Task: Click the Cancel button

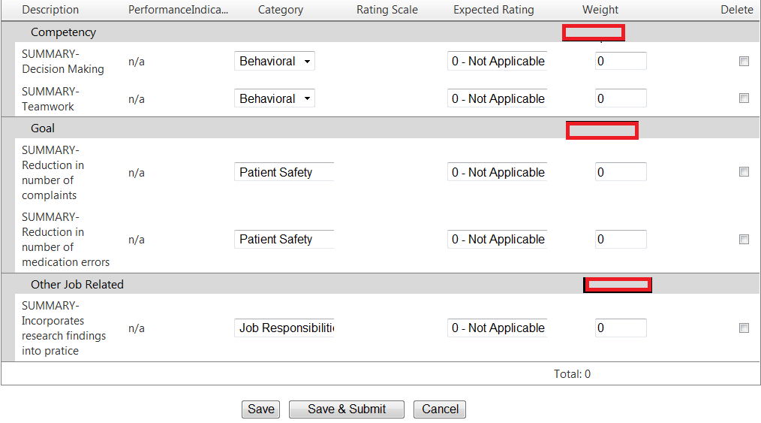Action: pos(440,409)
